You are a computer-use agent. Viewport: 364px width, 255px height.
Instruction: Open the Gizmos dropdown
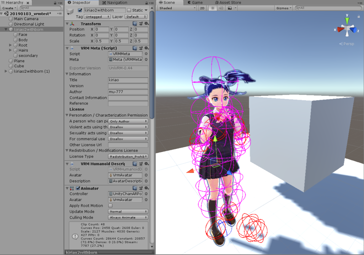(284, 8)
